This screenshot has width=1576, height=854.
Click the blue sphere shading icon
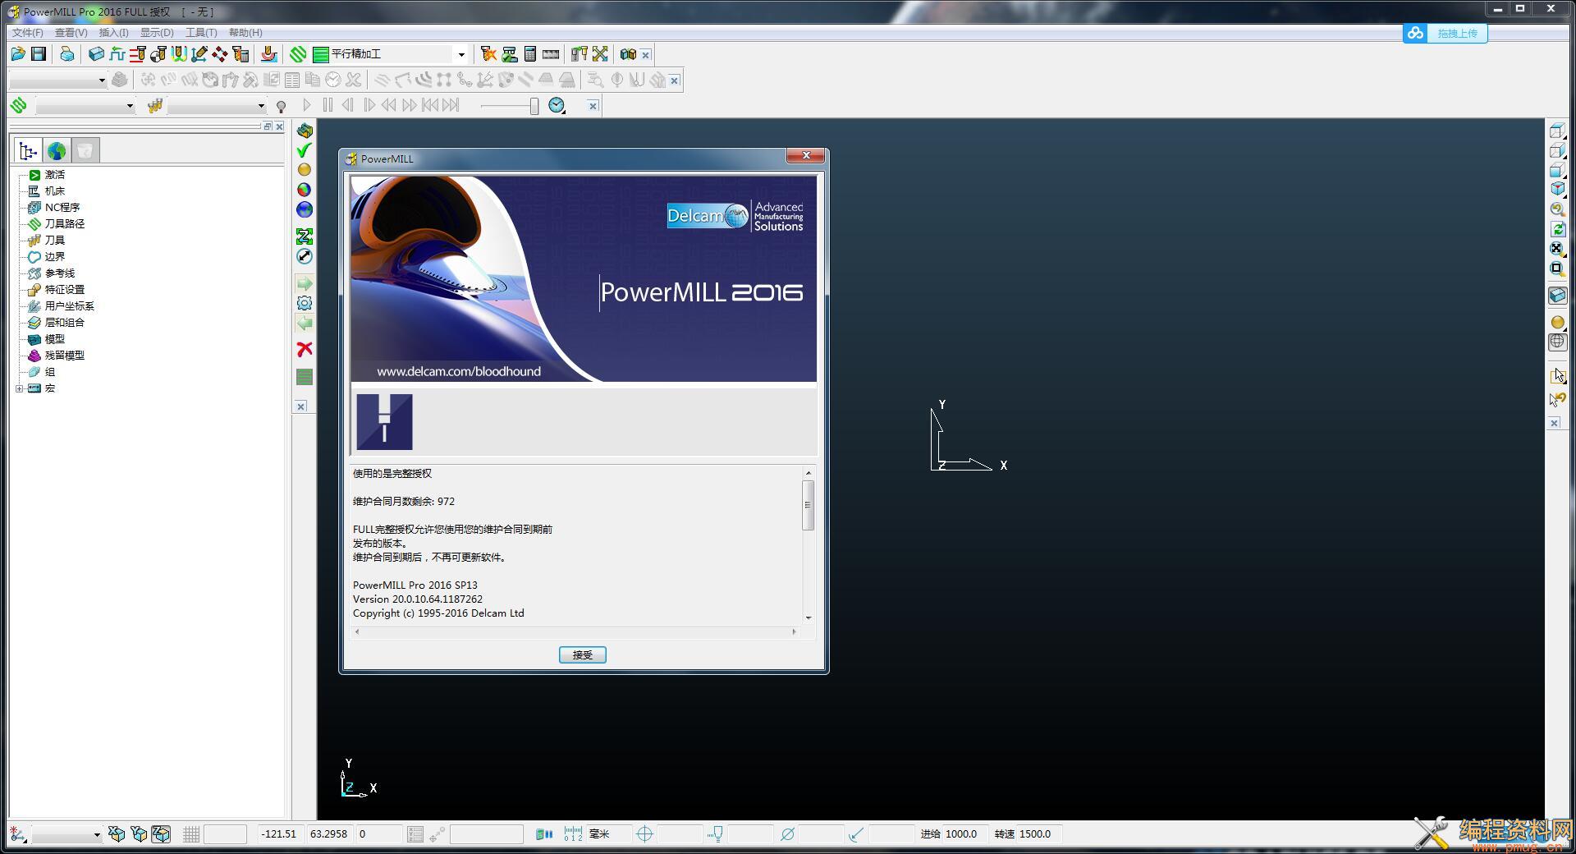305,209
